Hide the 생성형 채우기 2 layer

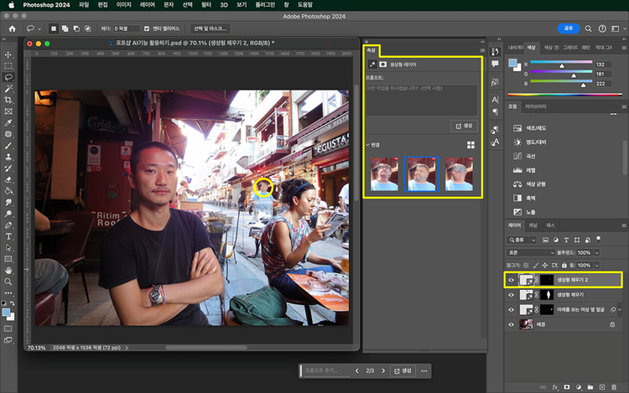pos(512,281)
